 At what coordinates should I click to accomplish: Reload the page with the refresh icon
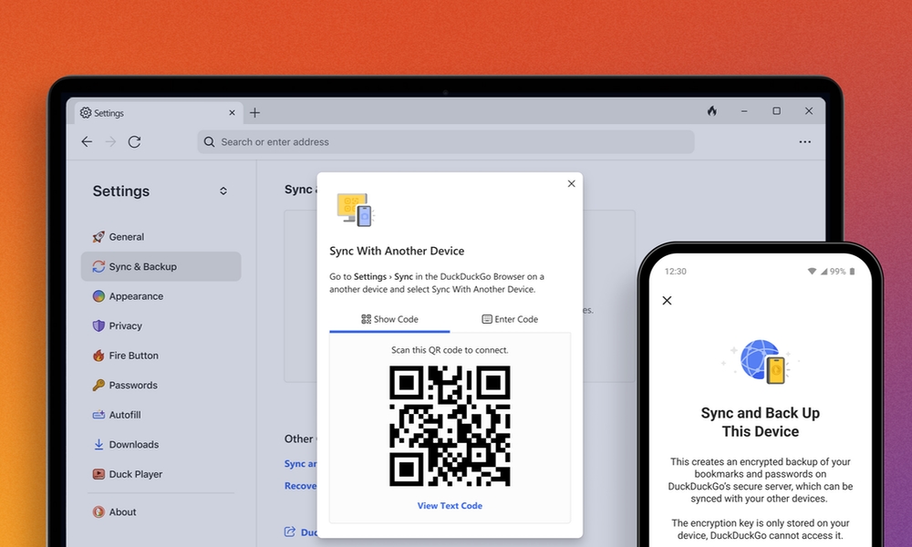tap(134, 142)
